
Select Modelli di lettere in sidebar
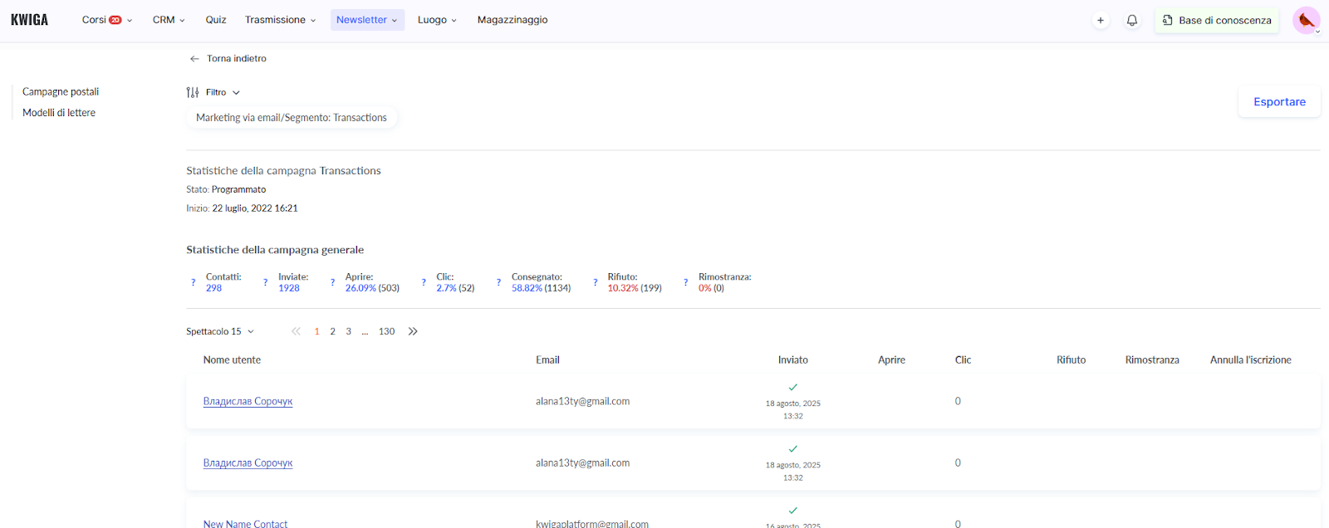pyautogui.click(x=59, y=113)
